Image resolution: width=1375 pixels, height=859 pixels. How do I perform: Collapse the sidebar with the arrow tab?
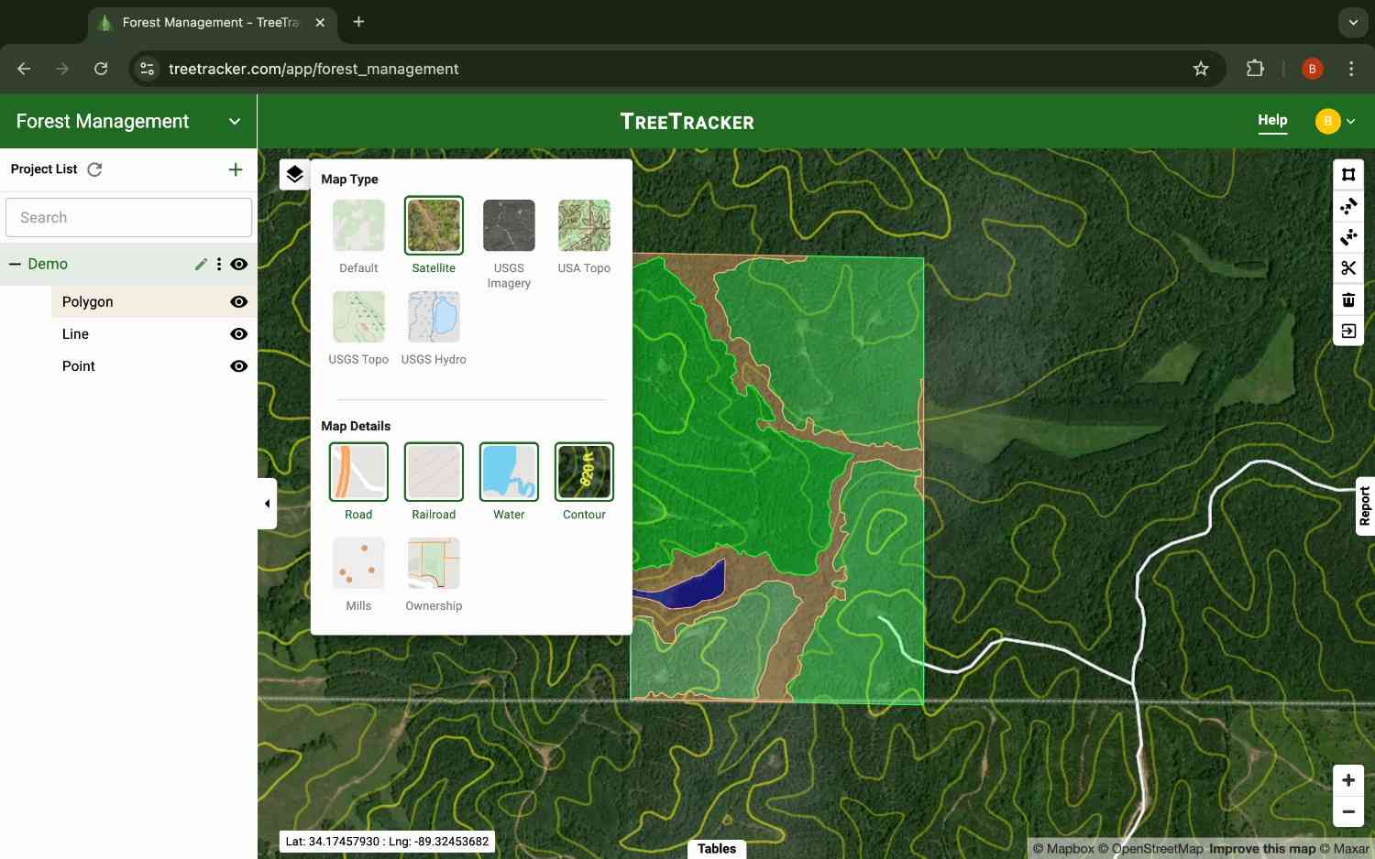click(267, 503)
